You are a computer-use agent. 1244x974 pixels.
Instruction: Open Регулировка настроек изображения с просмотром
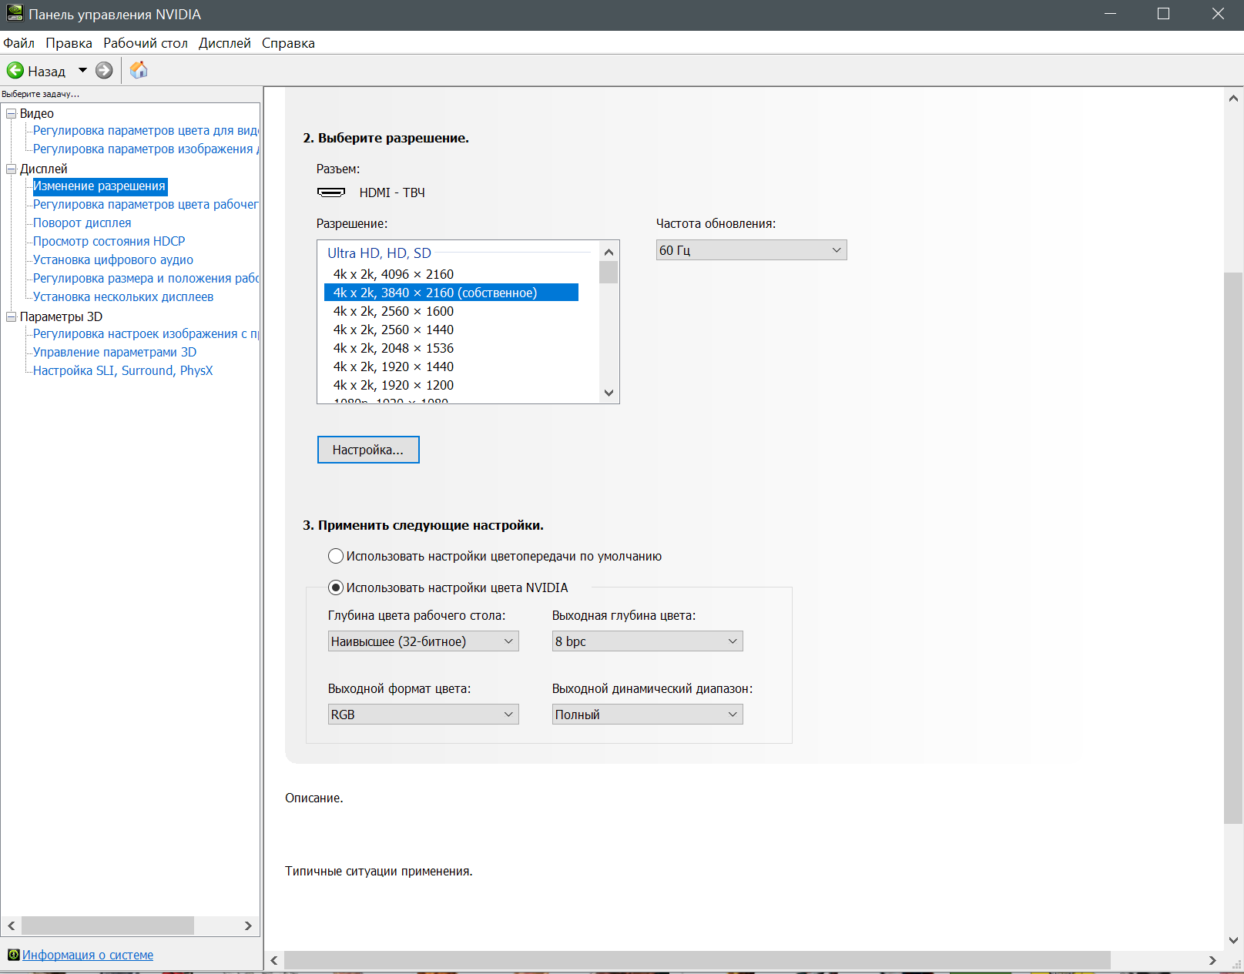pyautogui.click(x=146, y=334)
